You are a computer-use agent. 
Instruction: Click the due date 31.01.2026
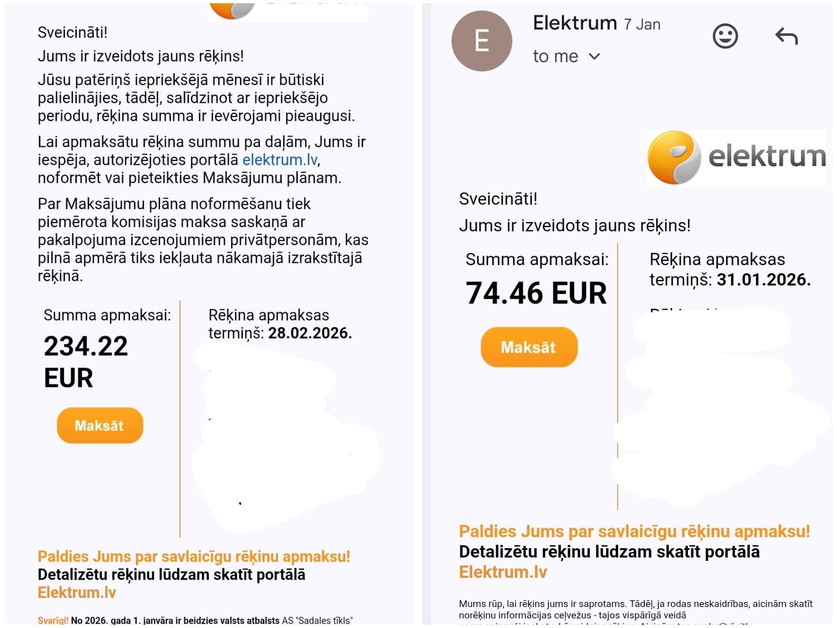[763, 280]
